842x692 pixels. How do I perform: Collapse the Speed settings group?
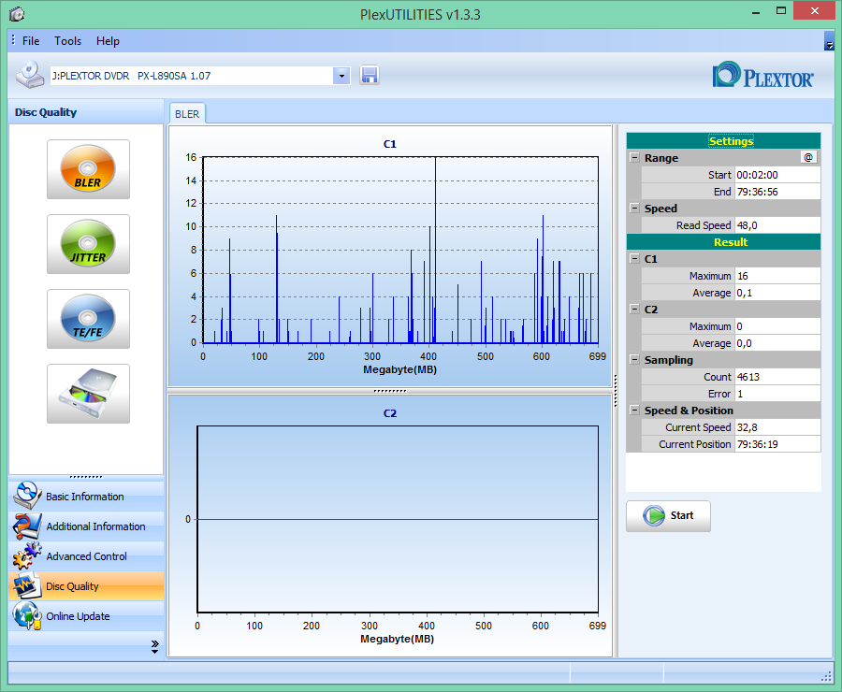(634, 209)
